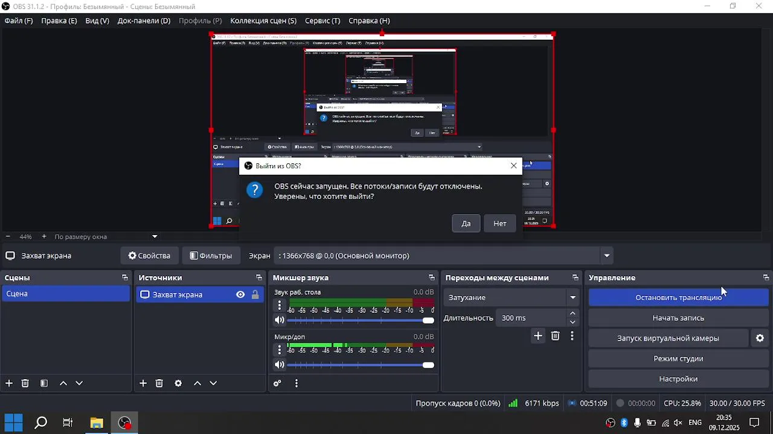Add a new scene in Сцены panel

9,383
